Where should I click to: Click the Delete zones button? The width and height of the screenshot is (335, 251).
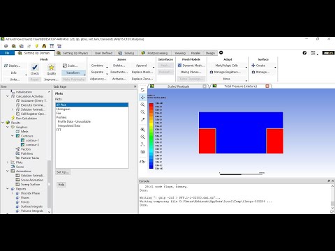pos(119,66)
